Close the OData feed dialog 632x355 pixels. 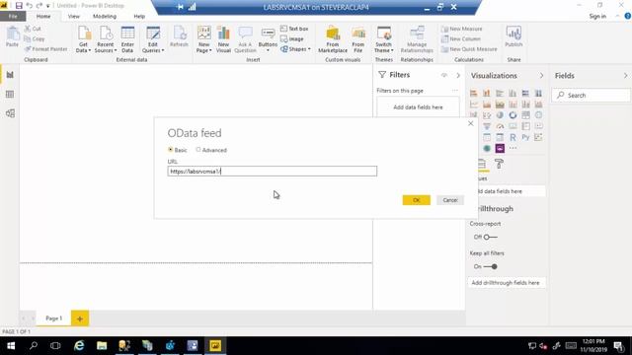470,123
